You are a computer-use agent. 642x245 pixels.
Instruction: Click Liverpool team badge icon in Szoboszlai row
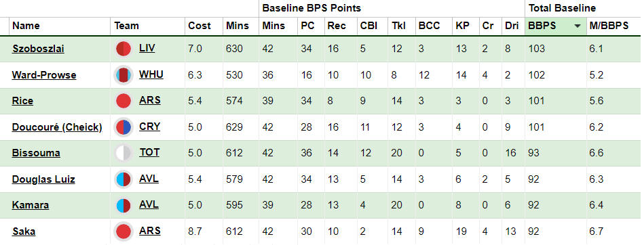(124, 49)
